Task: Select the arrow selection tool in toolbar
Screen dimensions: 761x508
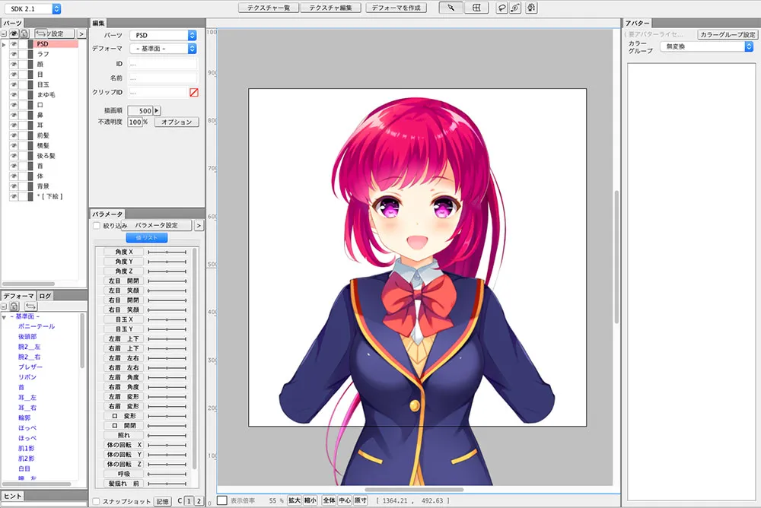Action: point(451,8)
